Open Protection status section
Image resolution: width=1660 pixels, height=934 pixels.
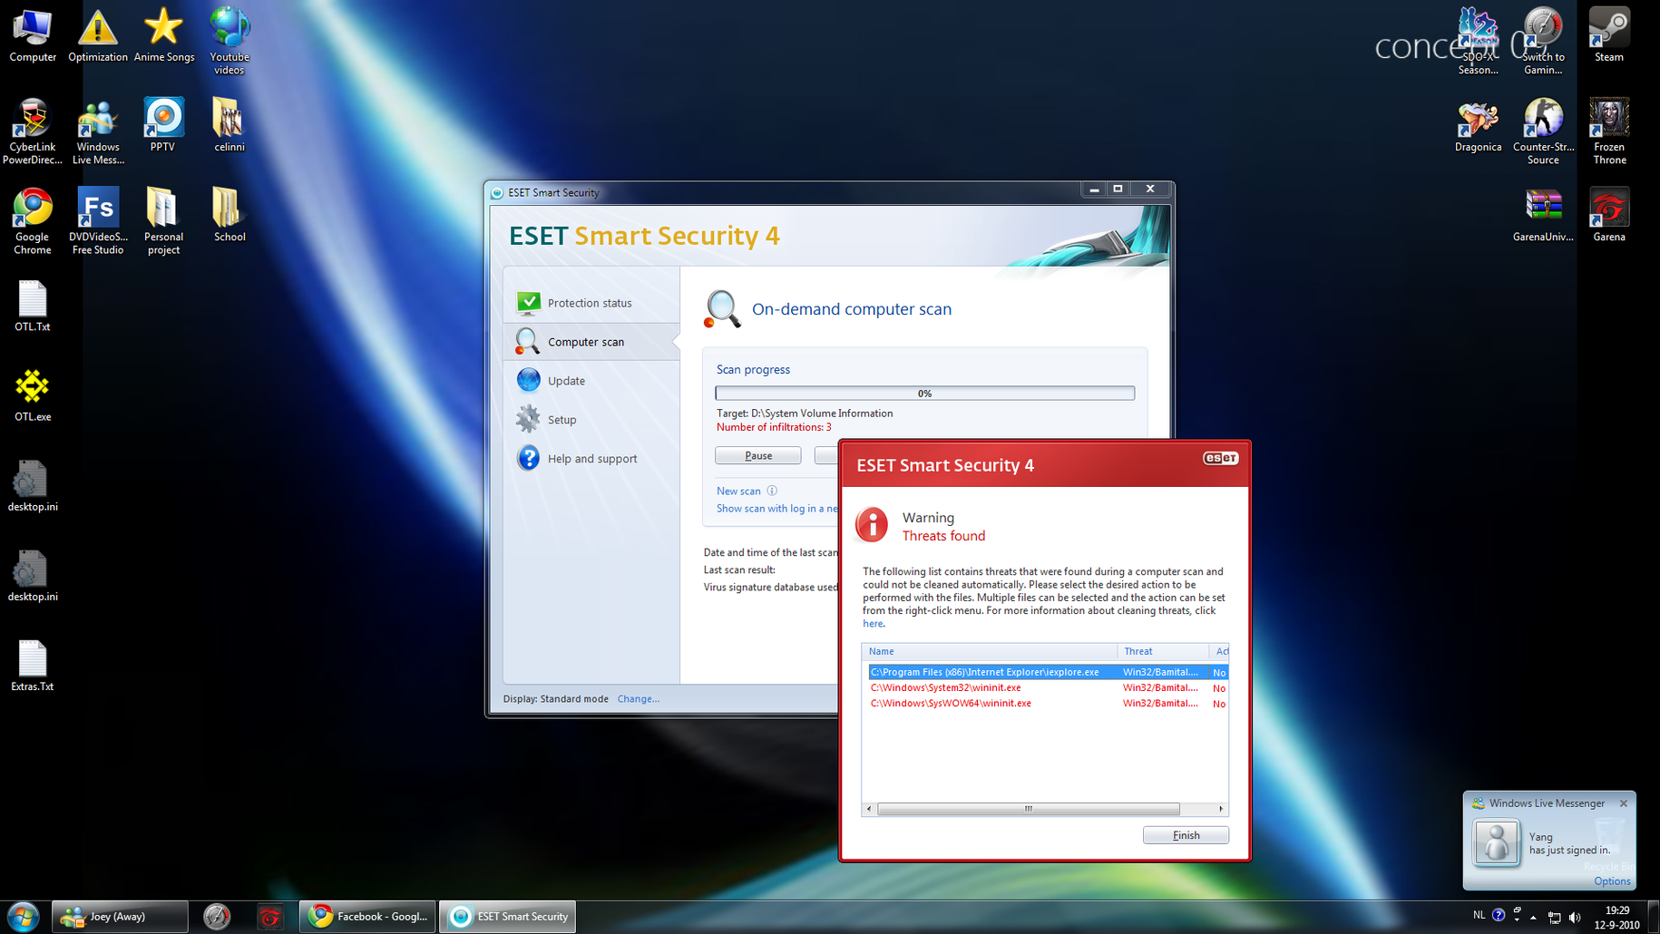(591, 303)
